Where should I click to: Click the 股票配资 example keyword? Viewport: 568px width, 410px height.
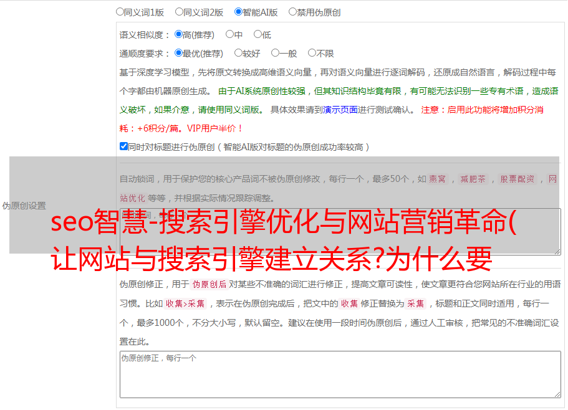pyautogui.click(x=517, y=179)
